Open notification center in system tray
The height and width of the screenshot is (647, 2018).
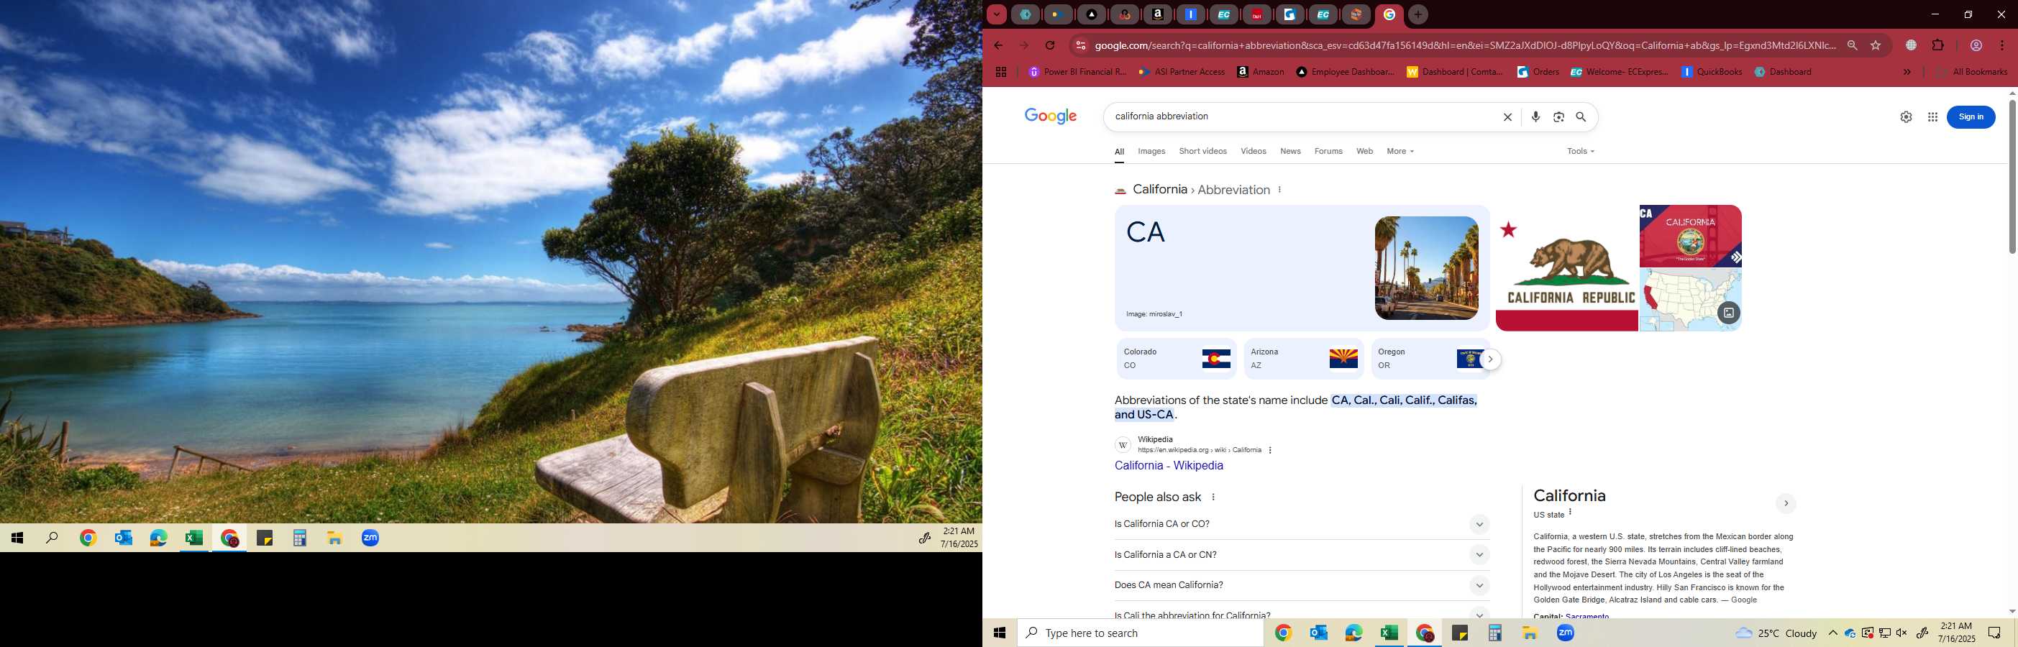pos(1994,633)
